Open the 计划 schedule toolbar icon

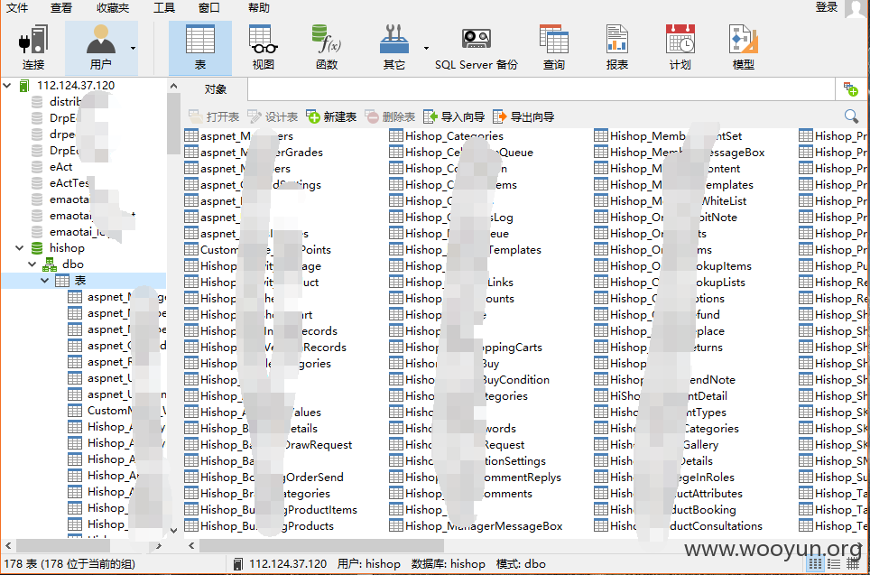tap(680, 48)
